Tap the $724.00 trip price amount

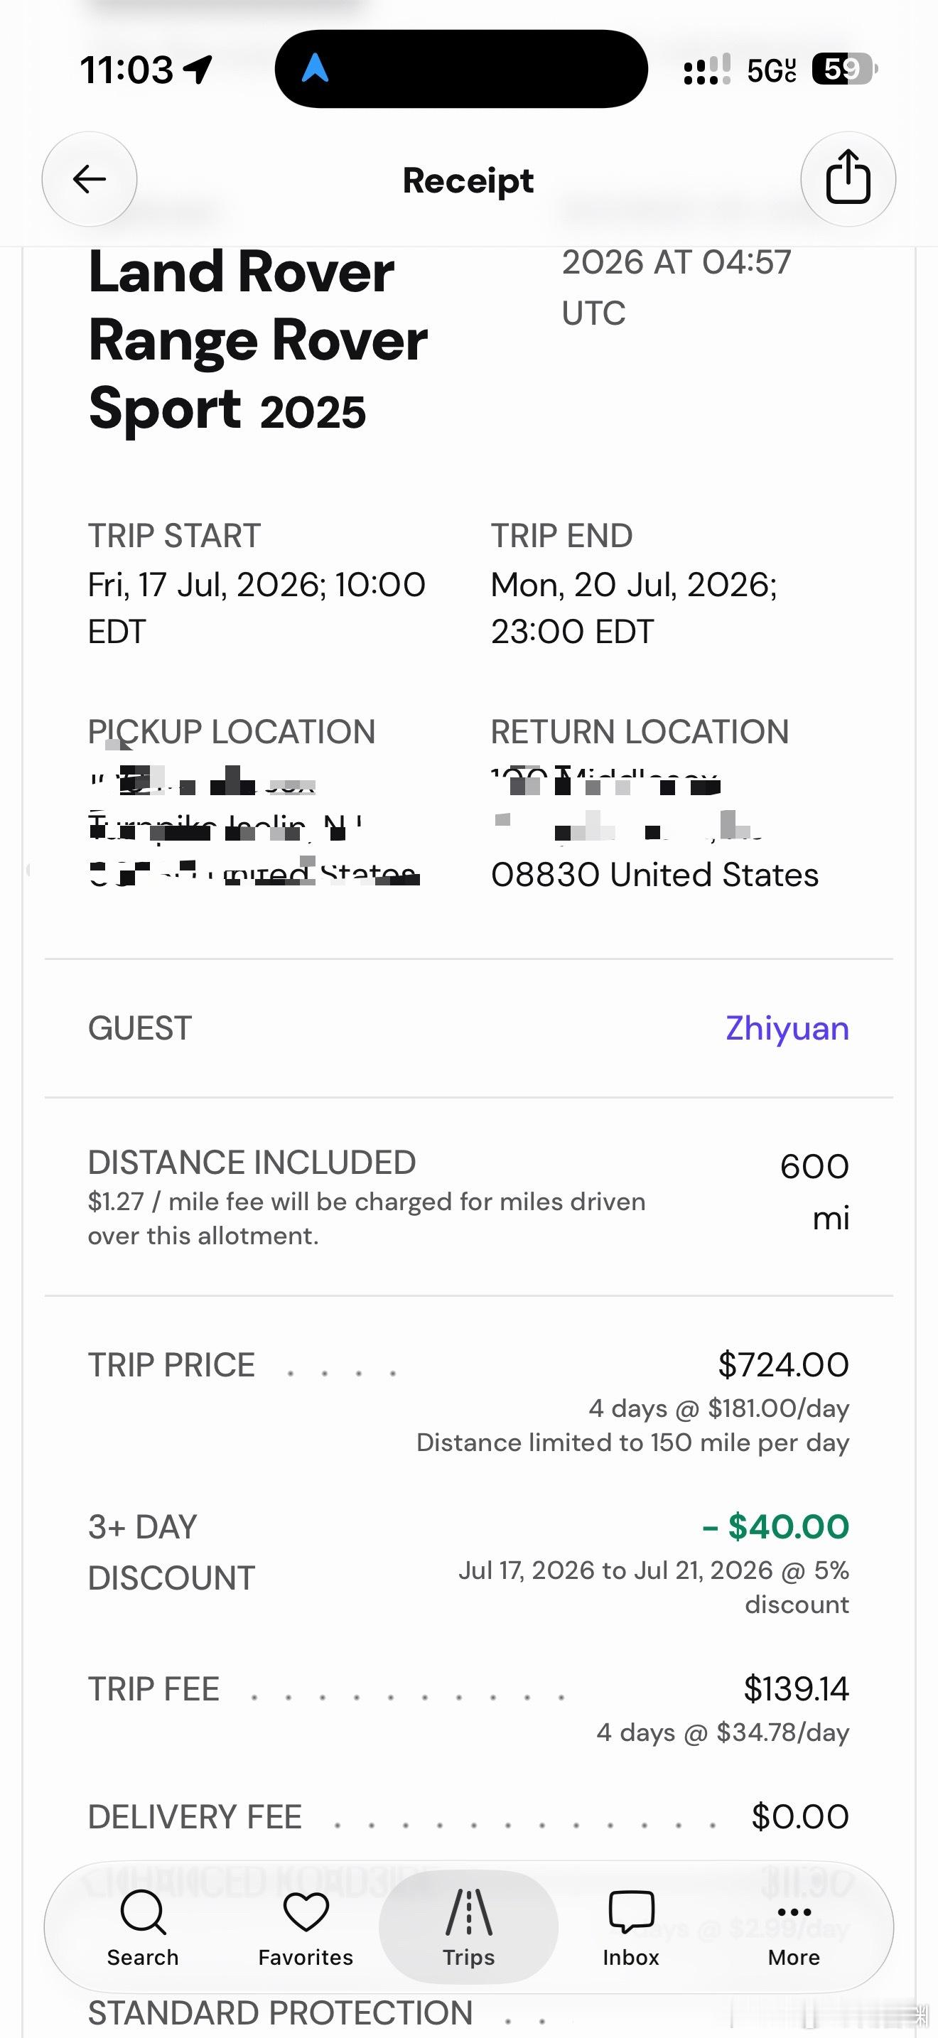coord(784,1365)
